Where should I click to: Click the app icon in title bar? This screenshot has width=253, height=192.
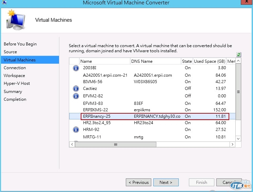[4, 2]
